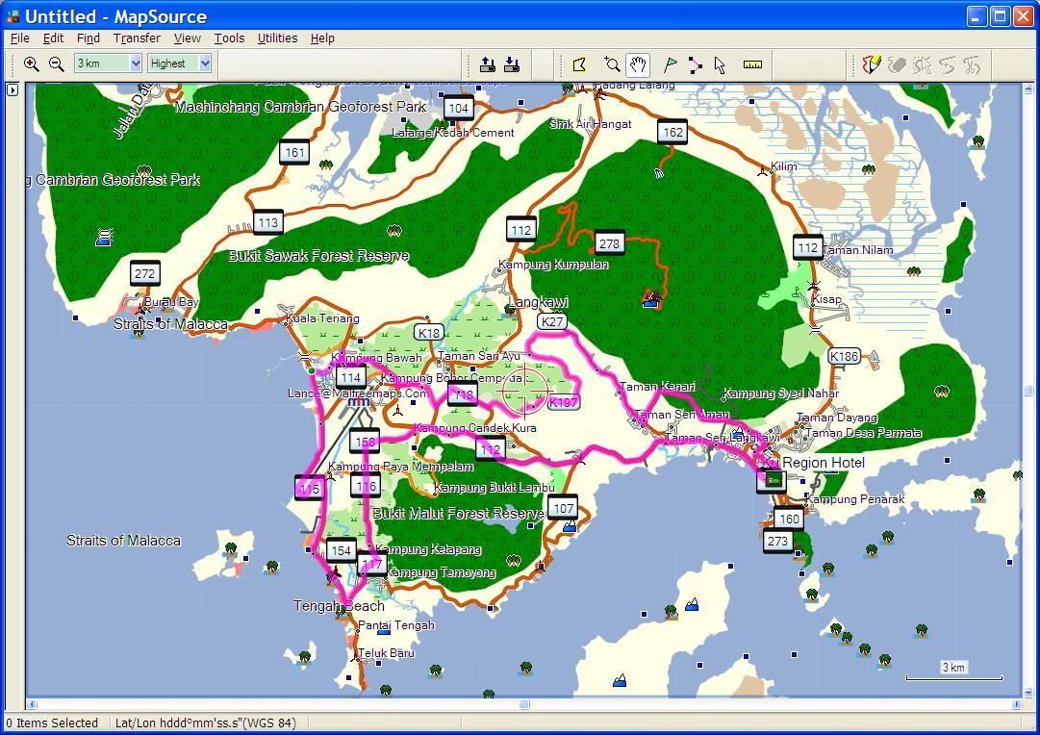Click 'Bukit Sawak Forest Reserve' label

(x=319, y=255)
